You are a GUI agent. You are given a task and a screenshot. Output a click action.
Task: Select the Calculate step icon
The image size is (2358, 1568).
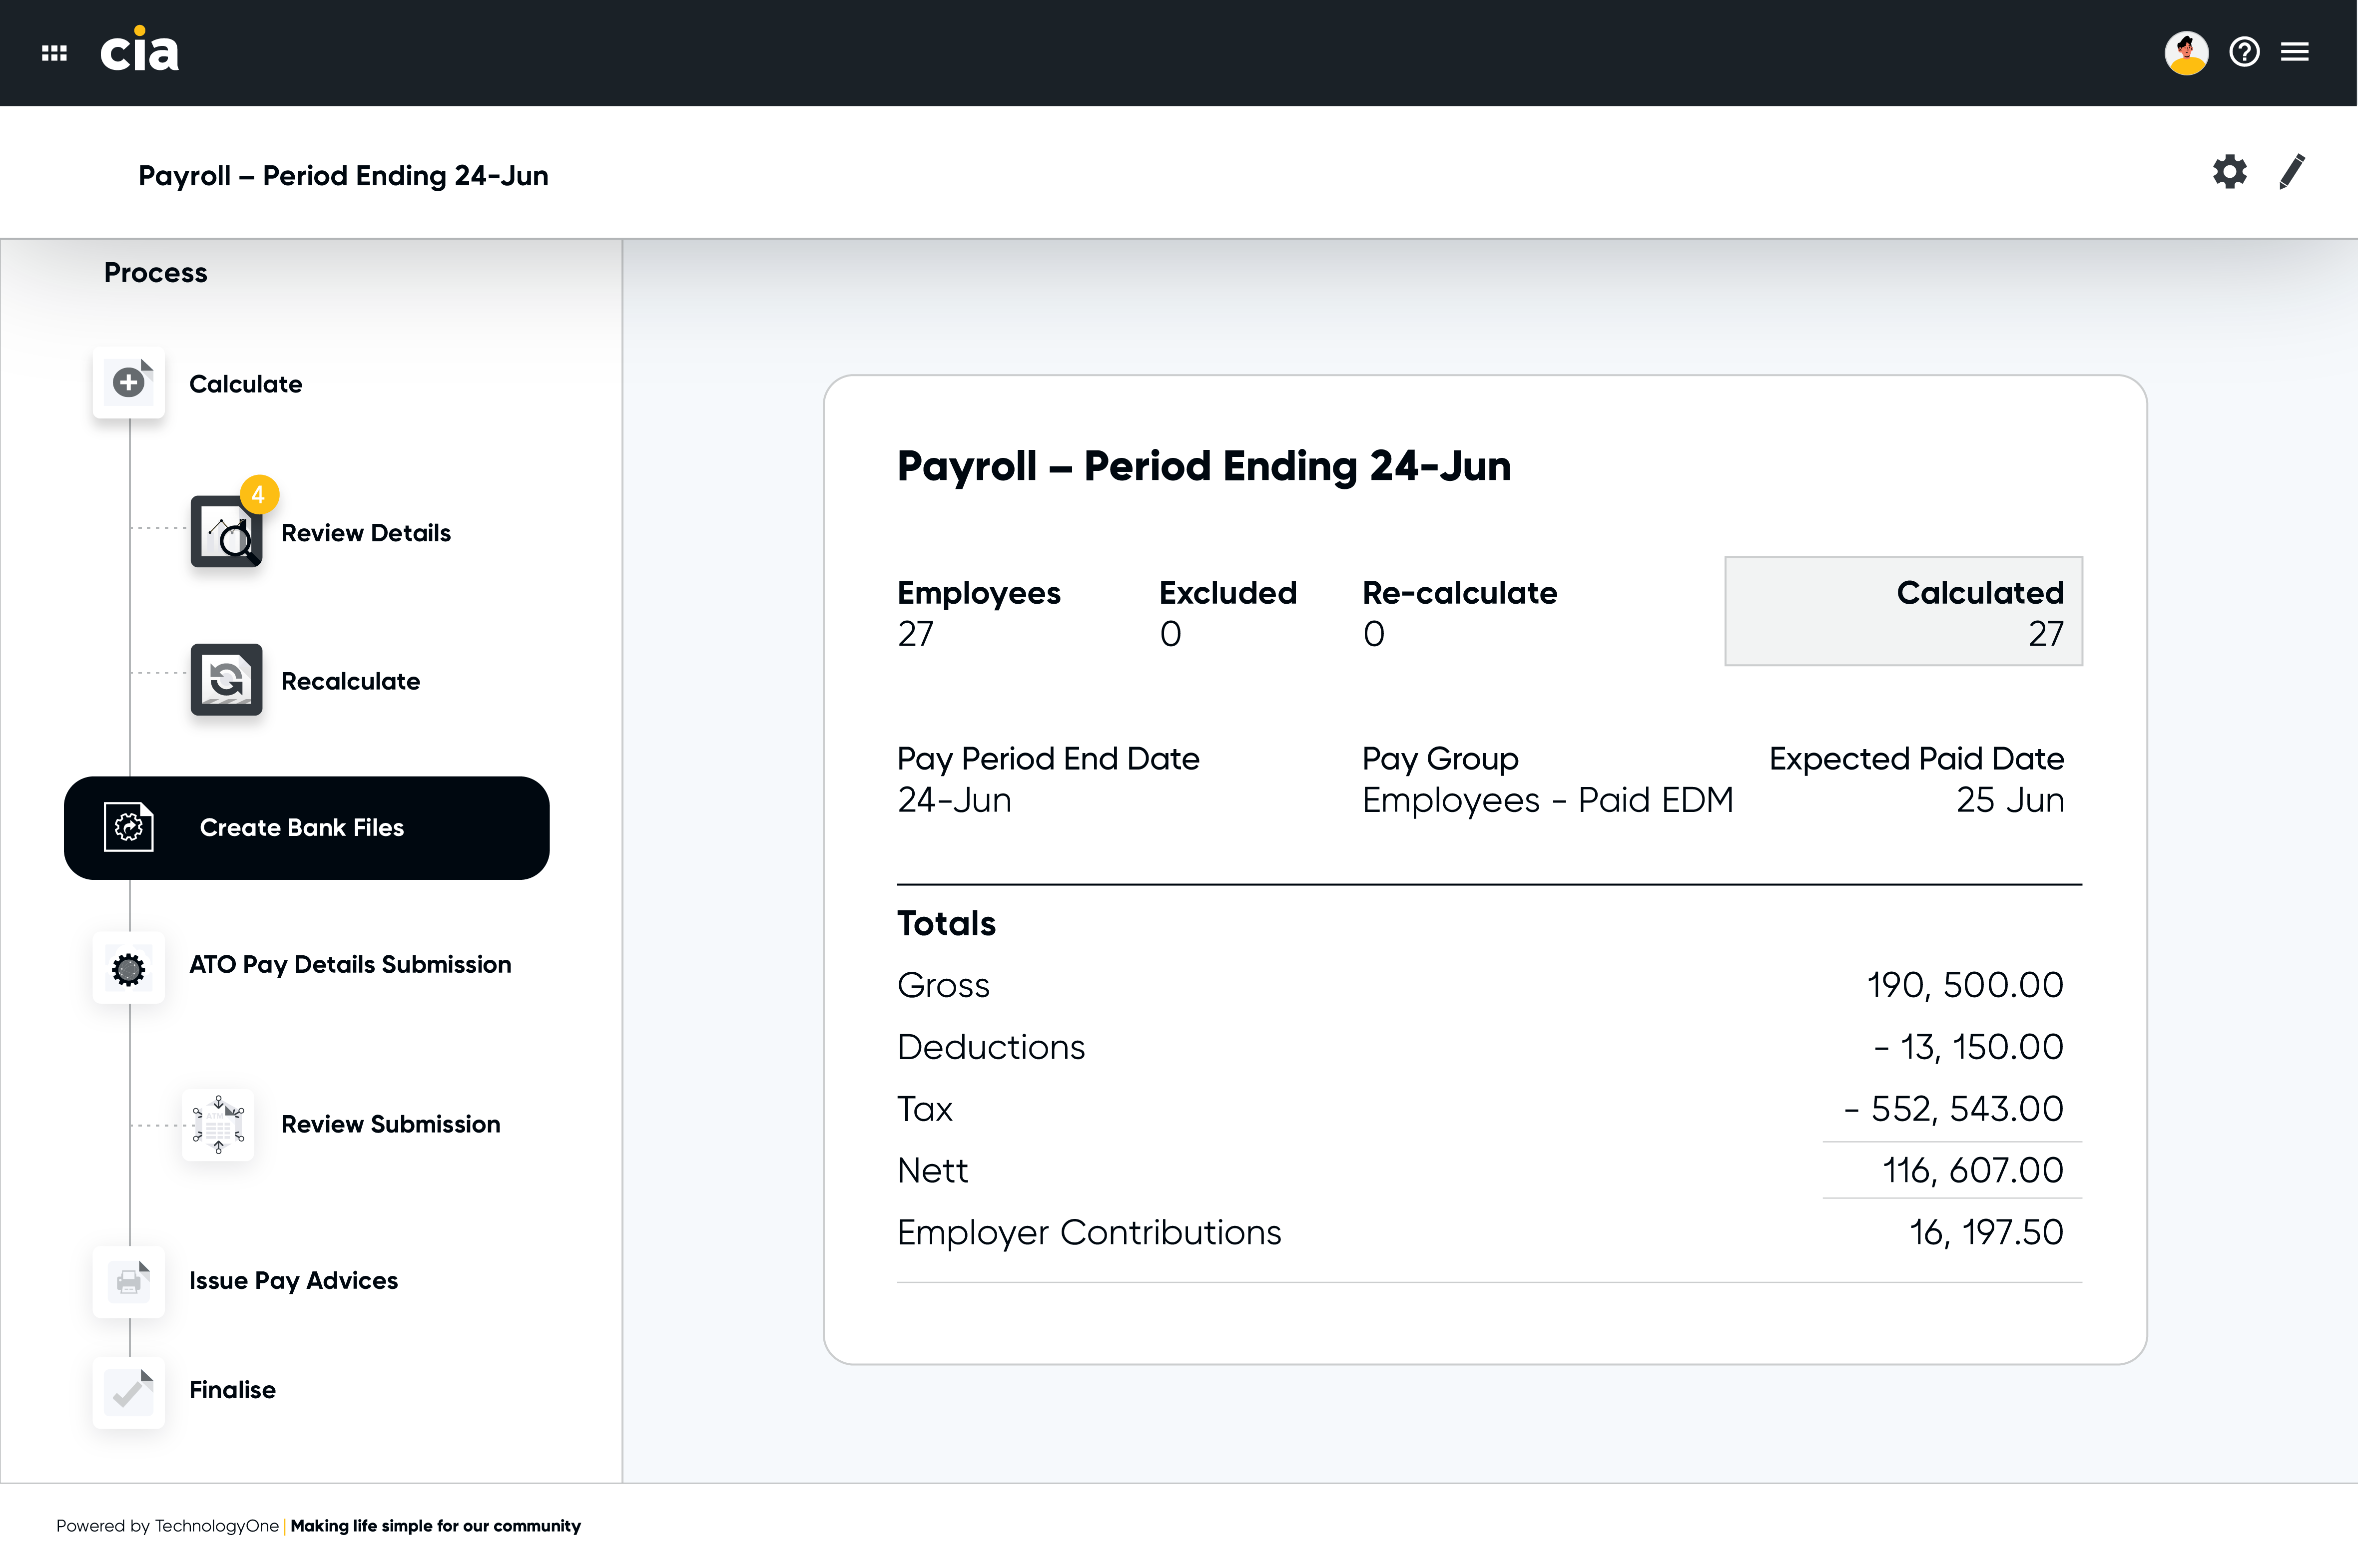coord(128,382)
